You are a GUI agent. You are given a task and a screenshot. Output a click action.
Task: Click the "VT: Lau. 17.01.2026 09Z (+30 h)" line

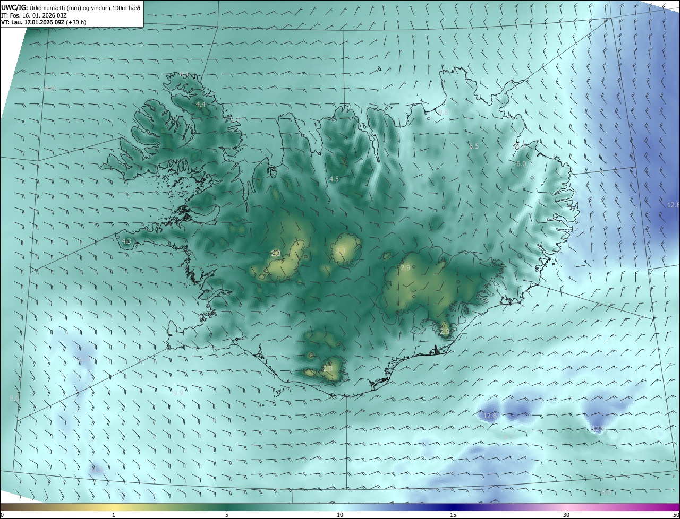[x=44, y=22]
